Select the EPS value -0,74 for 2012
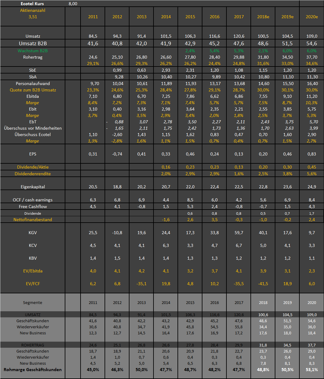 (x=117, y=154)
